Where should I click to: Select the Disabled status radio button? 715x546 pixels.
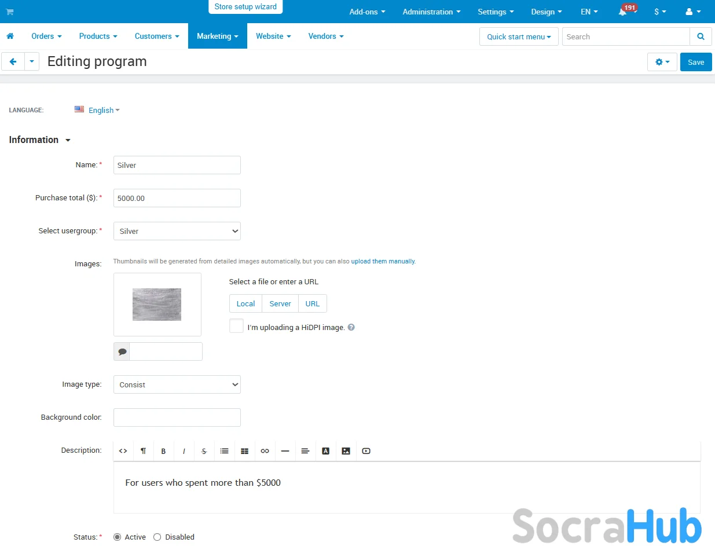pyautogui.click(x=157, y=537)
